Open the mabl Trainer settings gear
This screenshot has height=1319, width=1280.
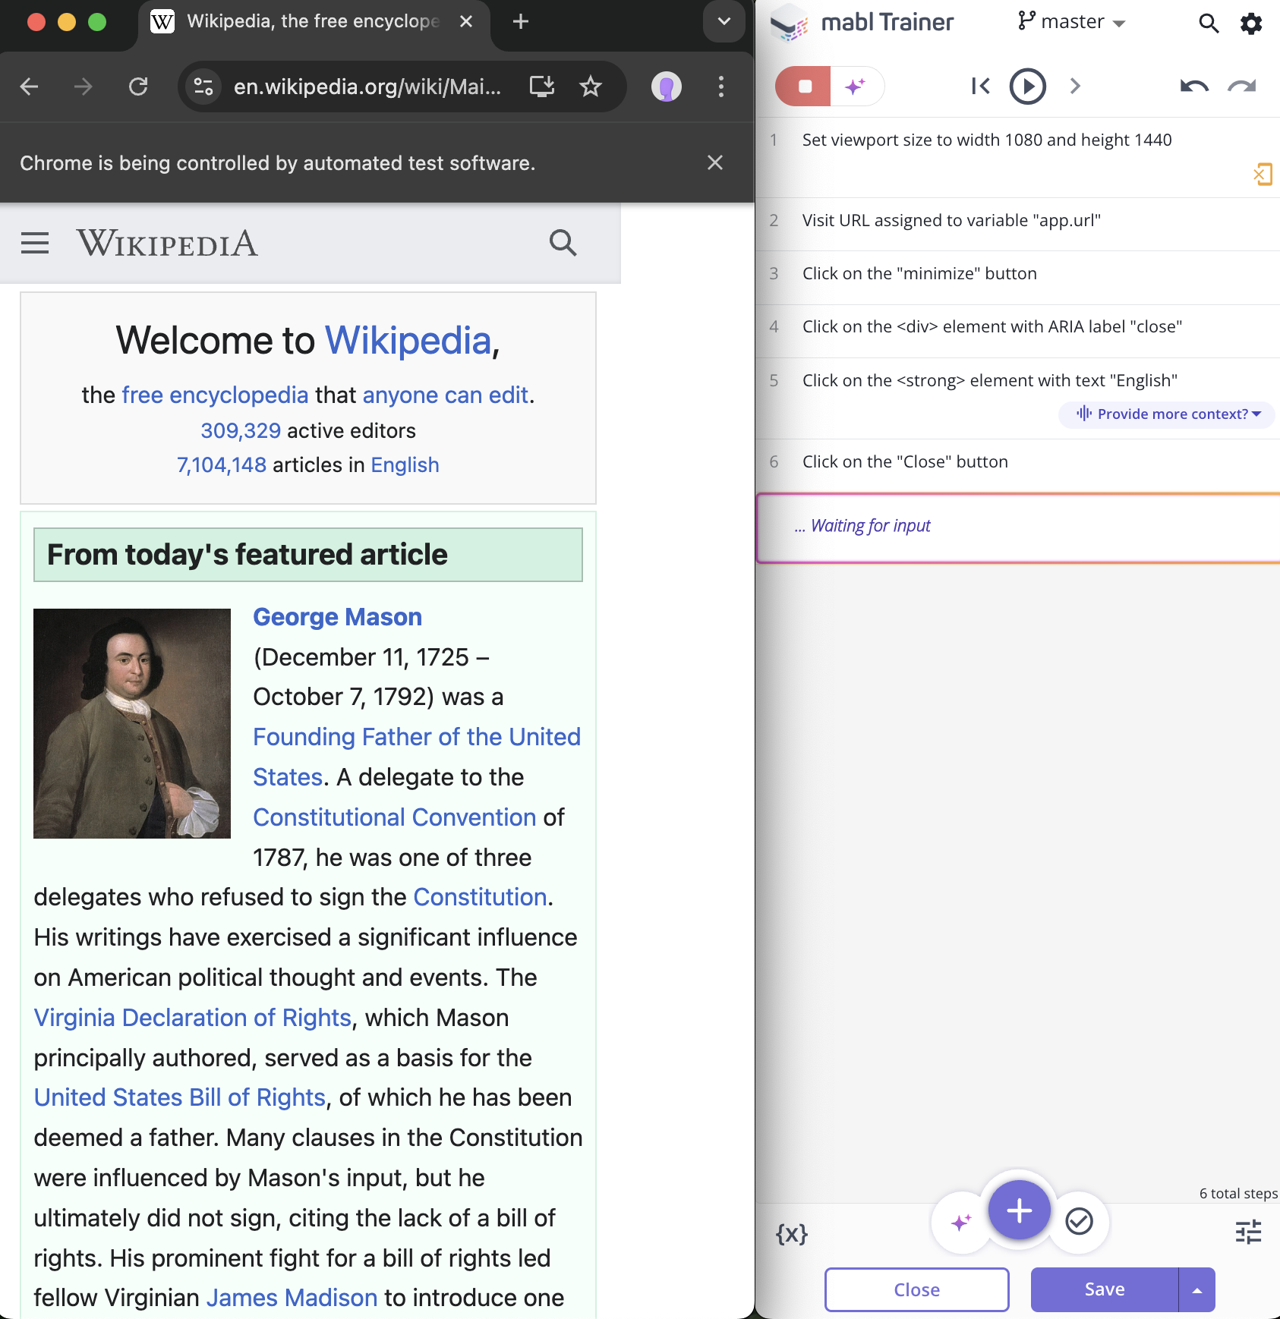point(1250,23)
